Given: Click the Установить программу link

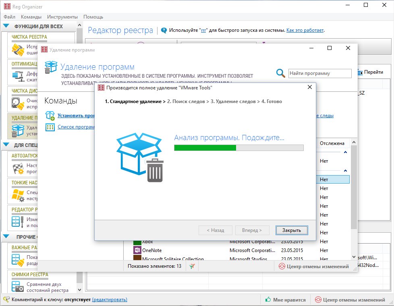Looking at the screenshot, I should [76, 116].
